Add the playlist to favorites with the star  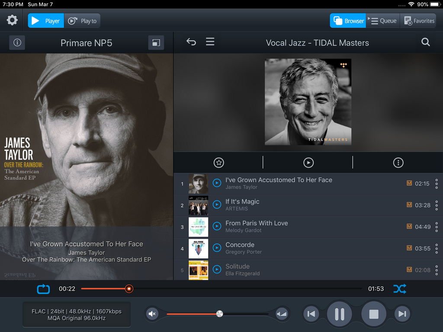[x=218, y=163]
